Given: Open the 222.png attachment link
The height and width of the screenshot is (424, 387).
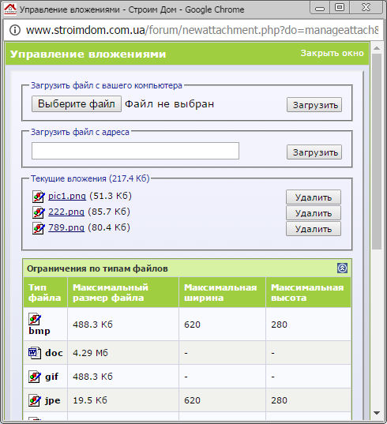Looking at the screenshot, I should point(66,212).
